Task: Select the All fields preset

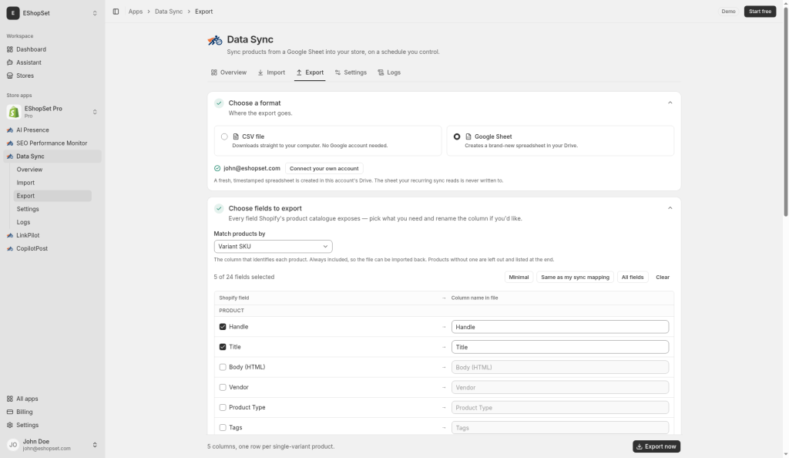Action: point(632,278)
